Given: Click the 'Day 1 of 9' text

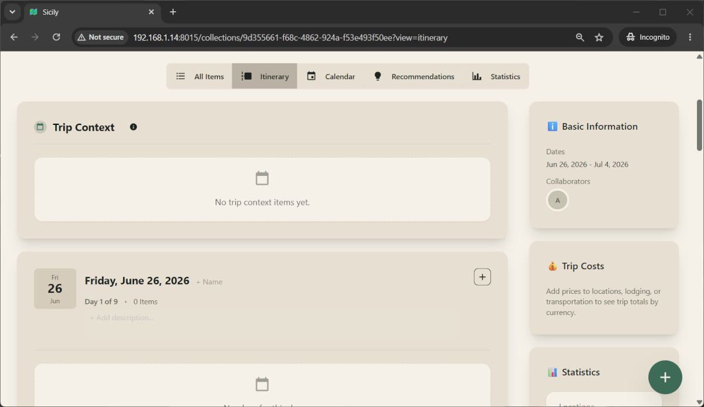Looking at the screenshot, I should point(101,301).
